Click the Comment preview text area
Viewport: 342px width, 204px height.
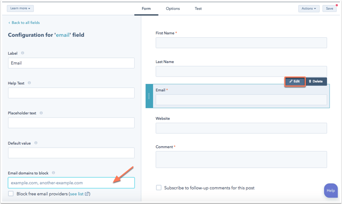241,160
